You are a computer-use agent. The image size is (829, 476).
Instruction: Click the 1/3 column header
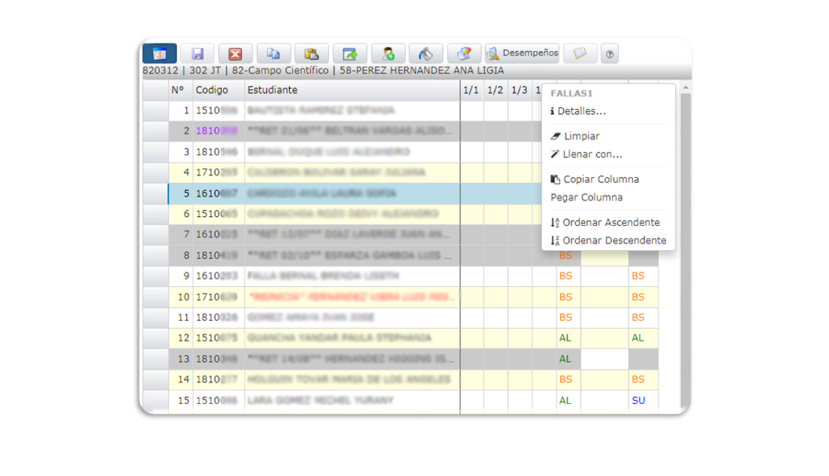[x=520, y=90]
